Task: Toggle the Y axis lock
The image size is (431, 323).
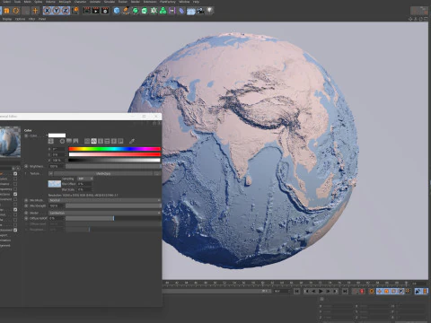Action: tap(57, 11)
